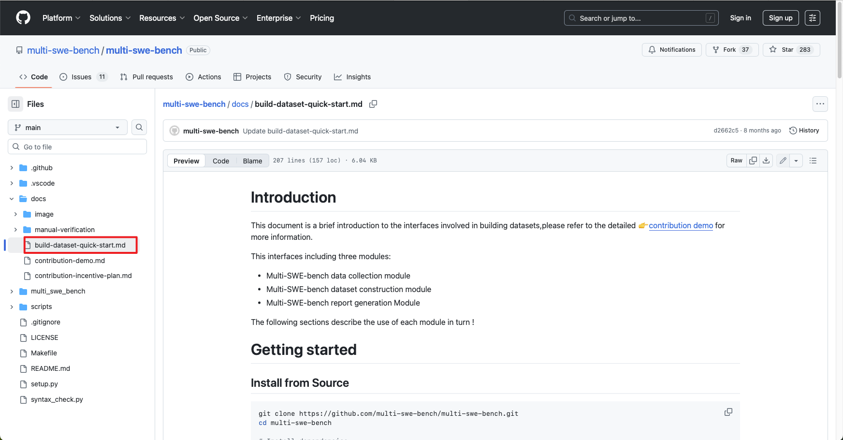Expand the Solutions menu
Screen dimensions: 843x440
[x=110, y=18]
